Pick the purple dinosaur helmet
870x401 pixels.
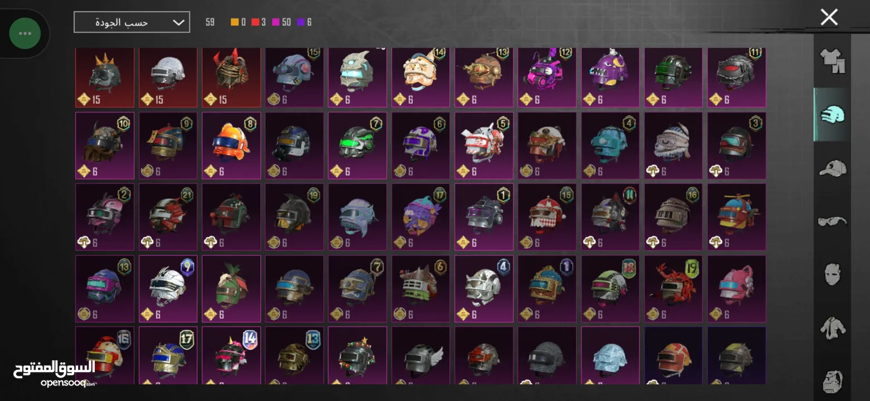click(x=610, y=77)
